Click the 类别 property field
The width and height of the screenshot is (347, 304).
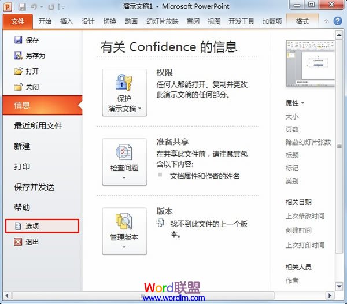pos(292,181)
